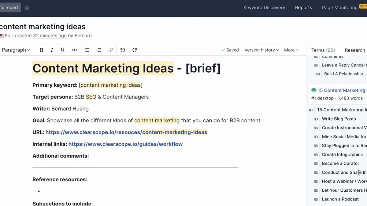This screenshot has height=206, width=367.
Task: Open the clearscope.io/guides/workflow internal link
Action: click(x=125, y=144)
